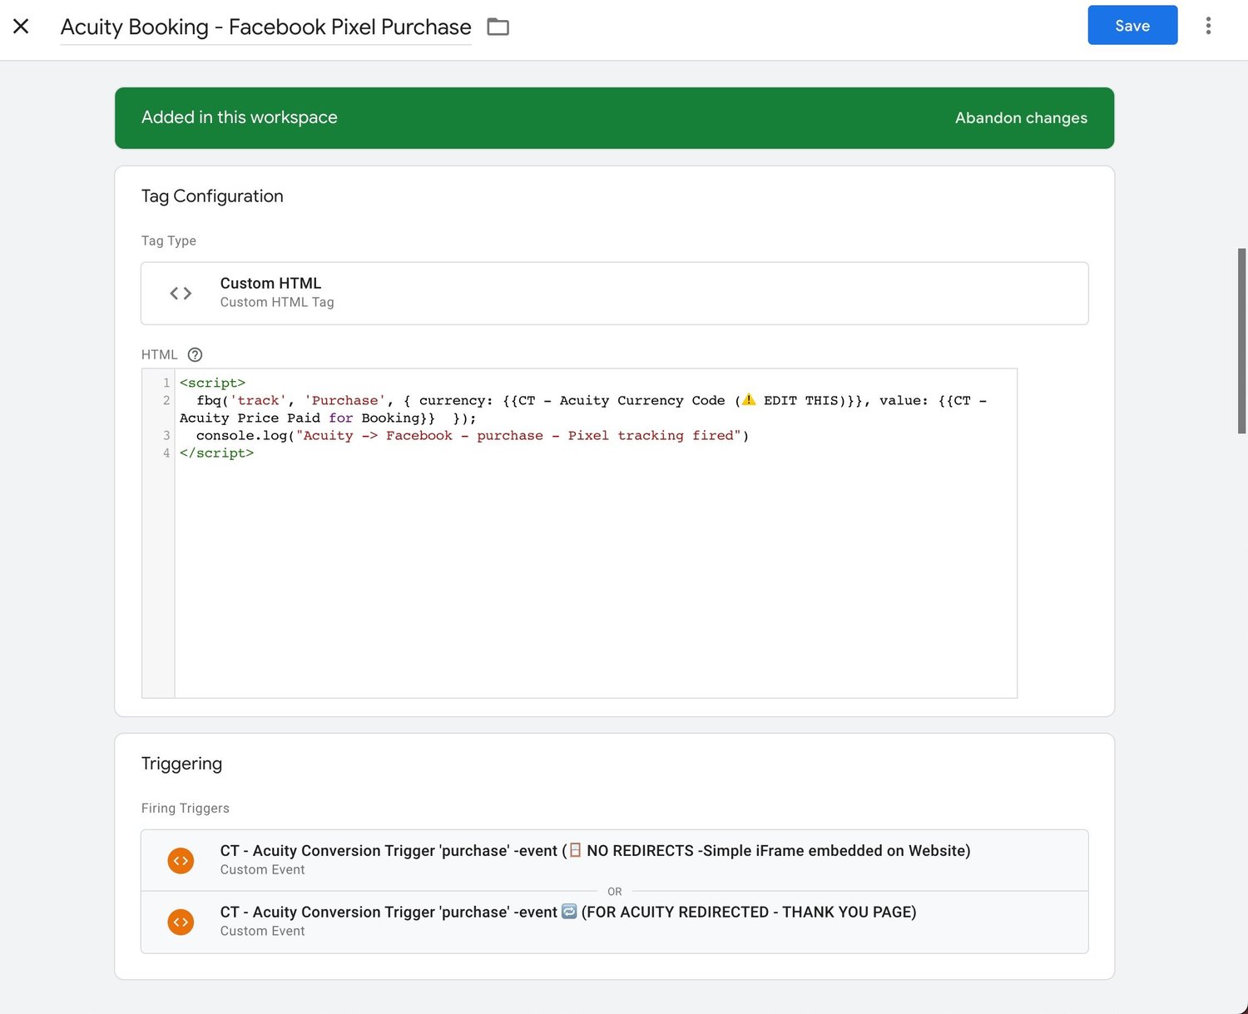Click the Custom HTML code brackets icon
This screenshot has height=1014, width=1248.
click(181, 293)
